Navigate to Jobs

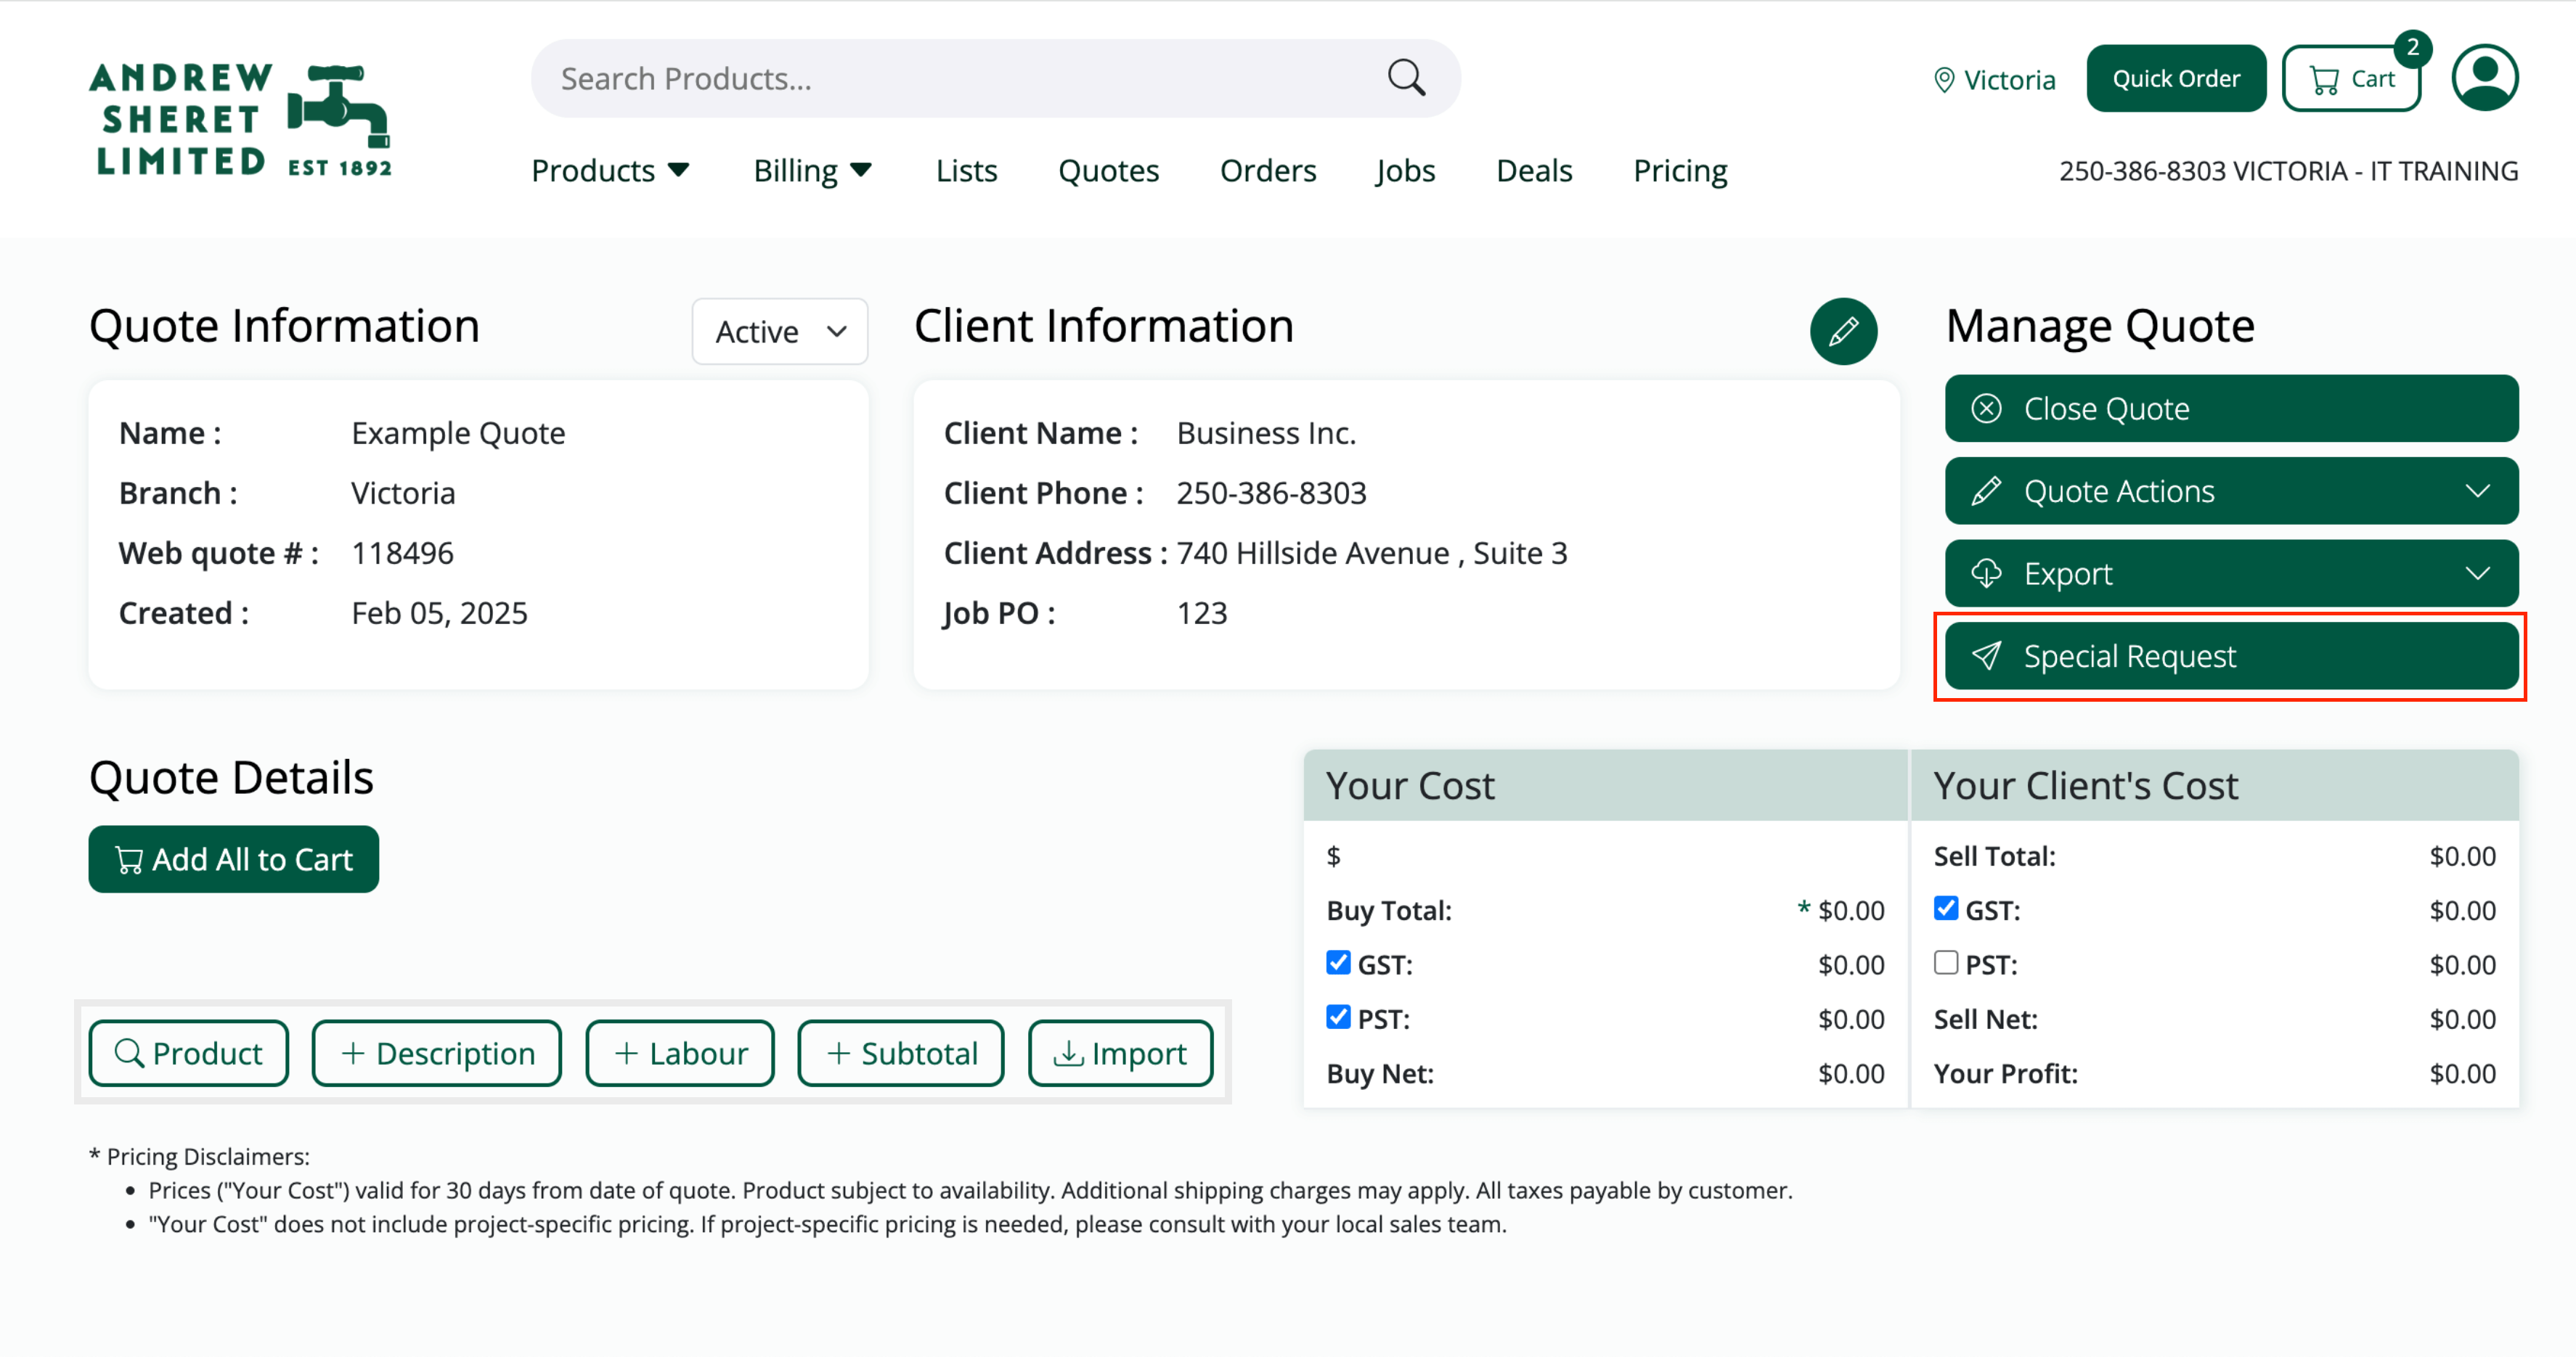(1405, 171)
